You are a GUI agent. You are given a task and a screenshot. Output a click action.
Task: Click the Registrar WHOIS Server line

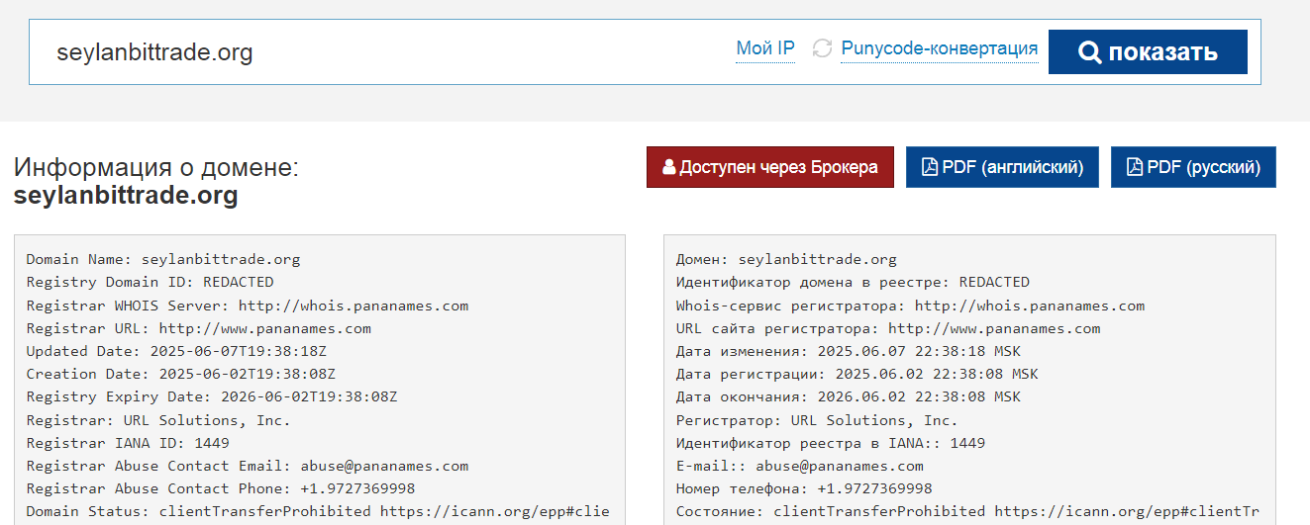pyautogui.click(x=248, y=306)
